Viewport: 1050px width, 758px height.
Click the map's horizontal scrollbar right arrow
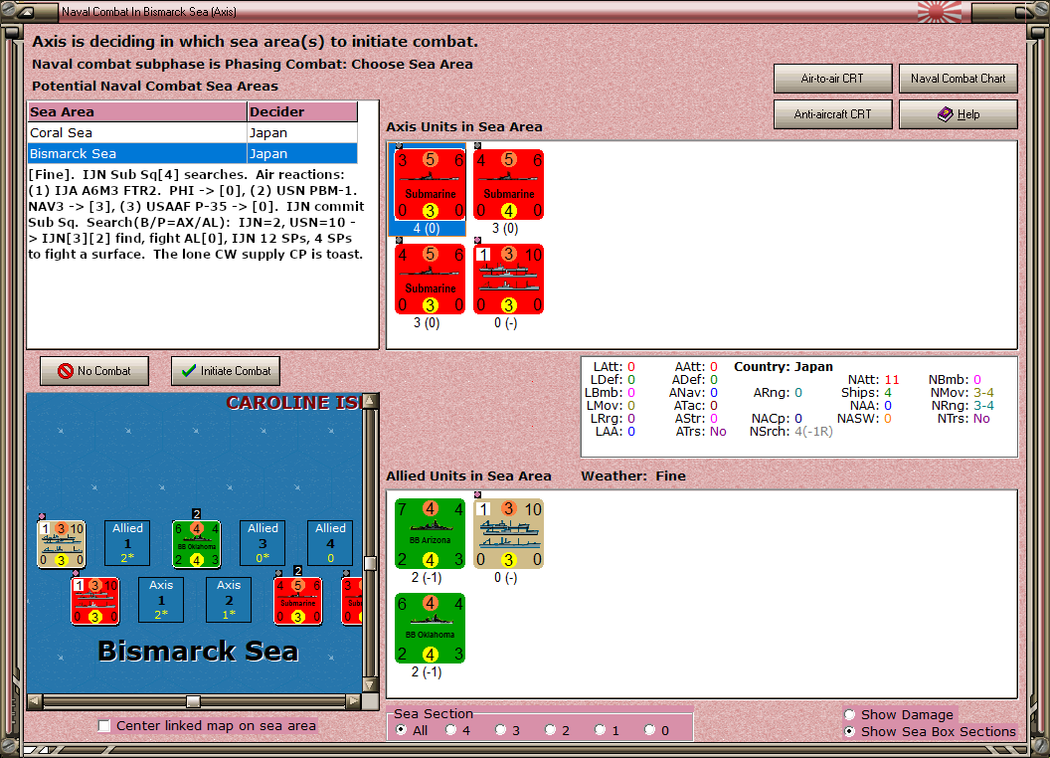(353, 701)
